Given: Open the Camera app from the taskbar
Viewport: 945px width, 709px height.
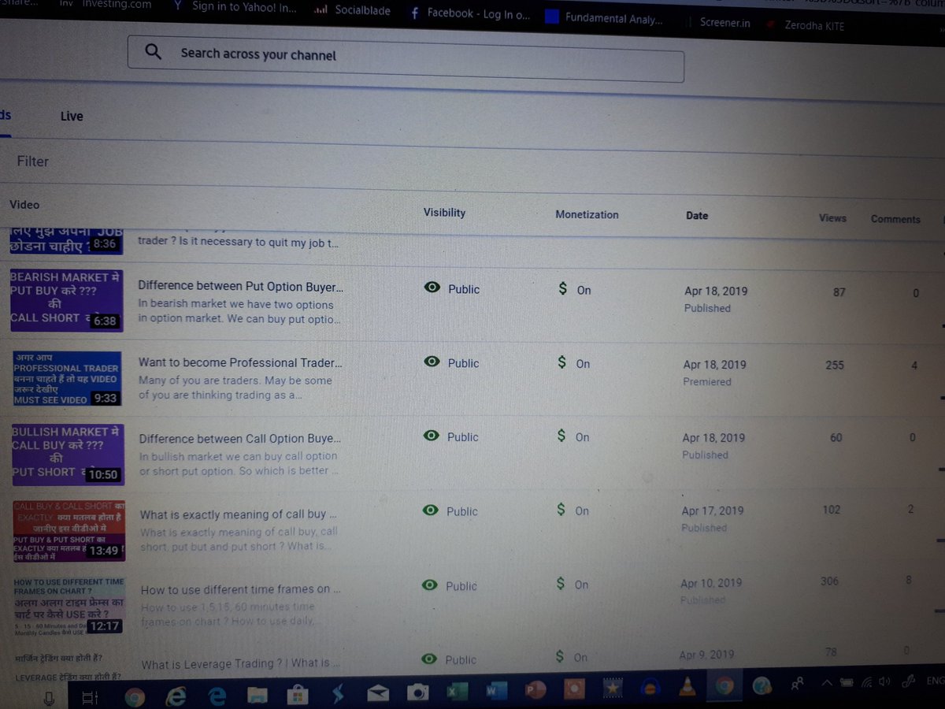Looking at the screenshot, I should [x=417, y=692].
